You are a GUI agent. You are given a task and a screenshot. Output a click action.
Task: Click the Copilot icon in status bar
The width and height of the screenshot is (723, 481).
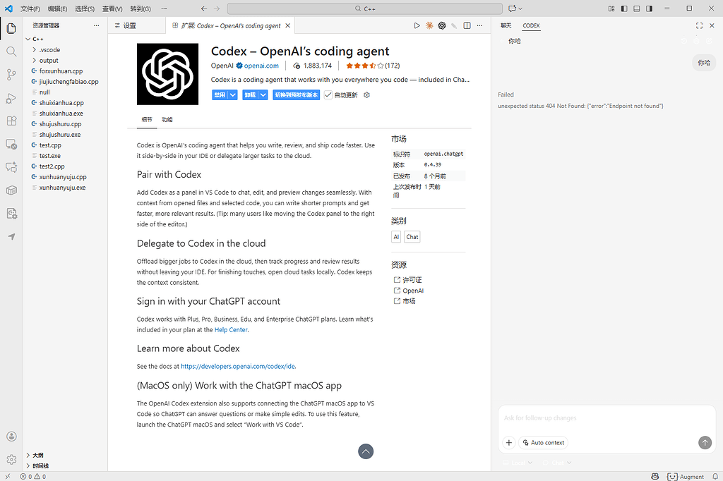tap(655, 476)
